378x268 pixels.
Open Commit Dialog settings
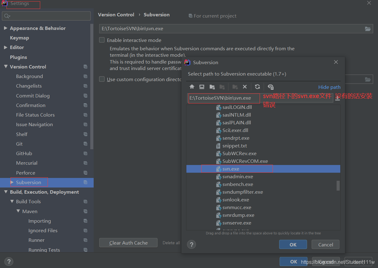coord(33,96)
